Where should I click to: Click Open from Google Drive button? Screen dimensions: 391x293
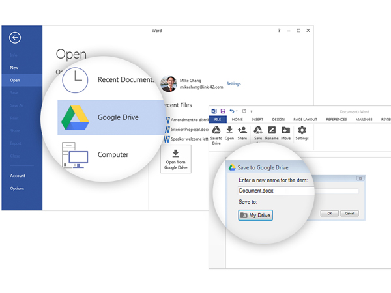[176, 159]
